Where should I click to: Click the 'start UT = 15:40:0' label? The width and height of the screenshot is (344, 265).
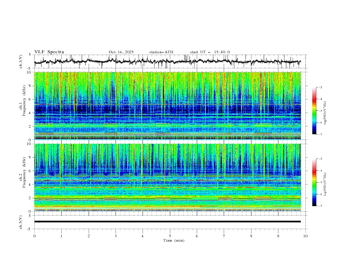click(210, 52)
